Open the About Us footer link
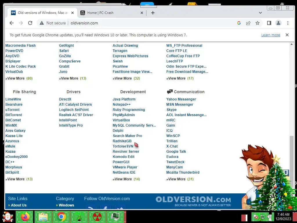The height and width of the screenshot is (223, 297). pos(19,205)
